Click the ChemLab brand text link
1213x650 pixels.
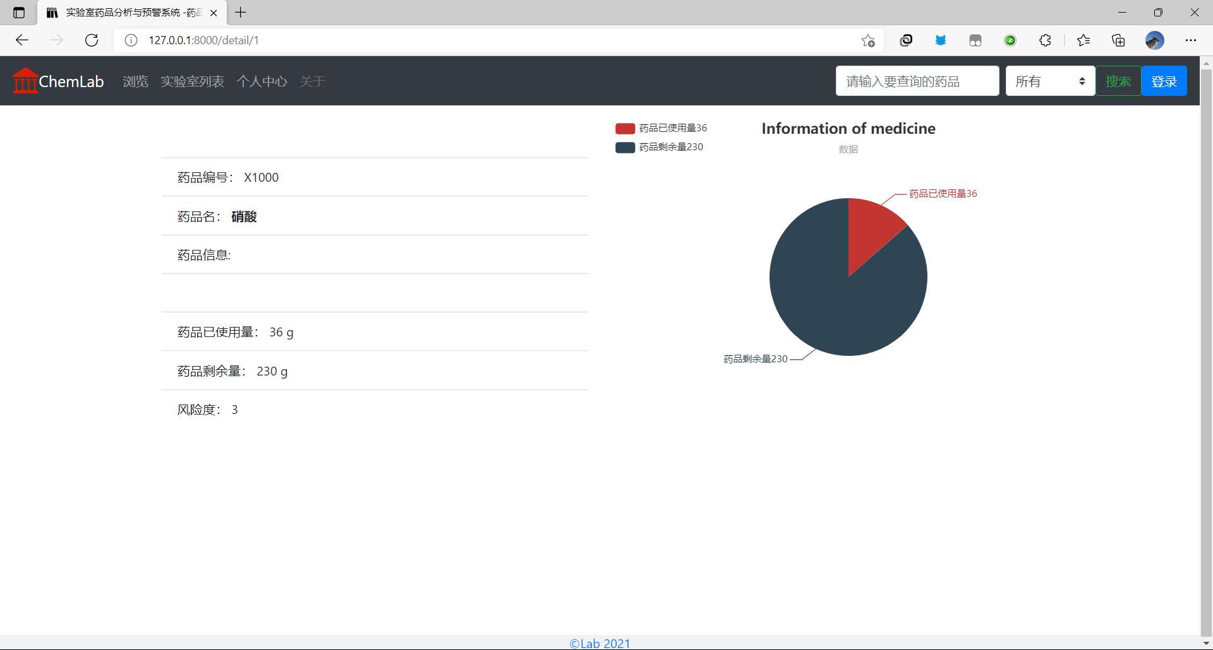tap(71, 81)
